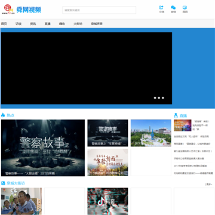Image resolution: width=215 pixels, height=215 pixels.
Task: Click the flame icon beside 热点
Action: (3, 115)
